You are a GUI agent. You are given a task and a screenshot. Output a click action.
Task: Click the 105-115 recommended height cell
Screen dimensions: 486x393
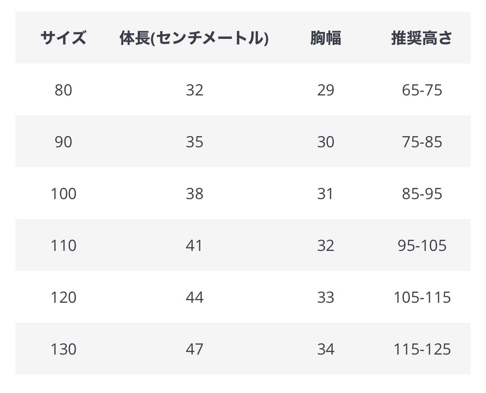(x=422, y=297)
